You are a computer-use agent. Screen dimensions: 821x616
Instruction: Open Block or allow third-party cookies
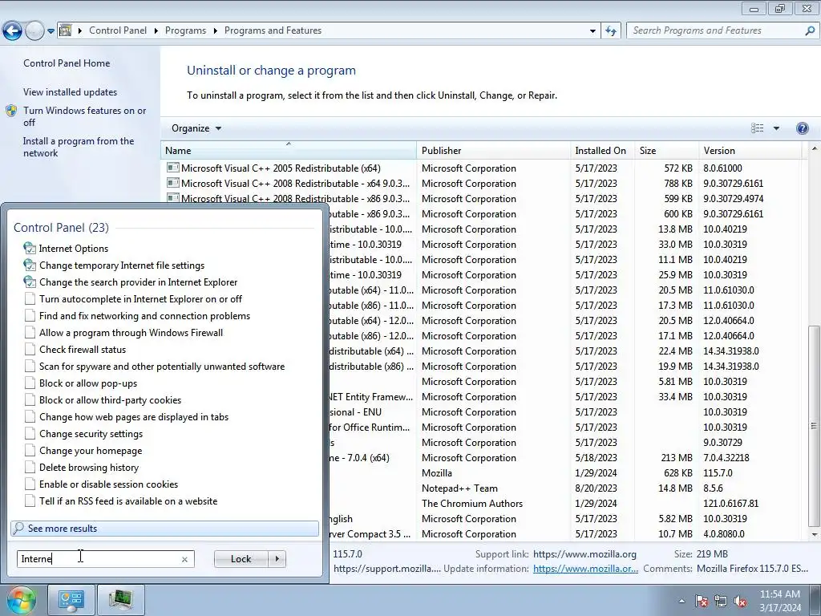(110, 399)
